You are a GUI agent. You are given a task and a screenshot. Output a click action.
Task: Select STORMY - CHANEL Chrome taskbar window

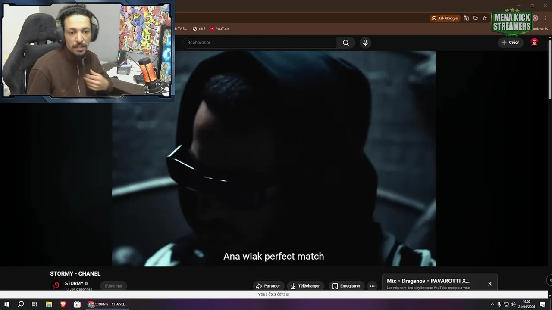click(107, 304)
